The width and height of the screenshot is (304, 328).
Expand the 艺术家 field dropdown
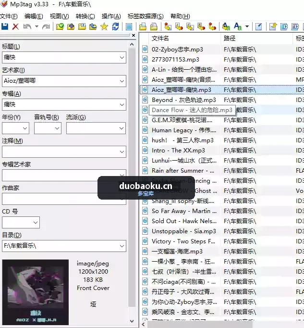[122, 81]
